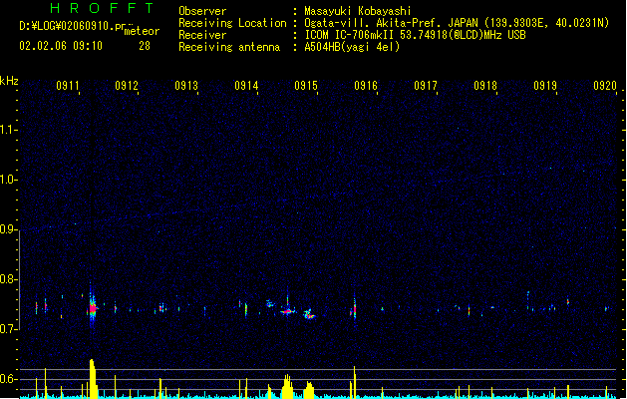
Task: Click the 0920 time marker
Action: [605, 85]
